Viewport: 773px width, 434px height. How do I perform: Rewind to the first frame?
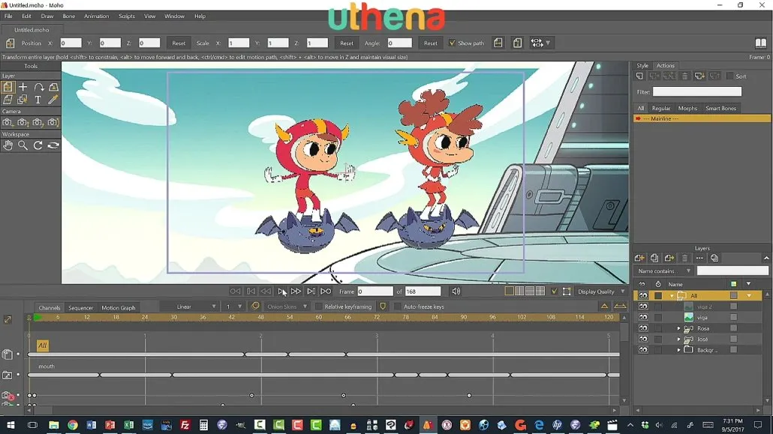(235, 291)
